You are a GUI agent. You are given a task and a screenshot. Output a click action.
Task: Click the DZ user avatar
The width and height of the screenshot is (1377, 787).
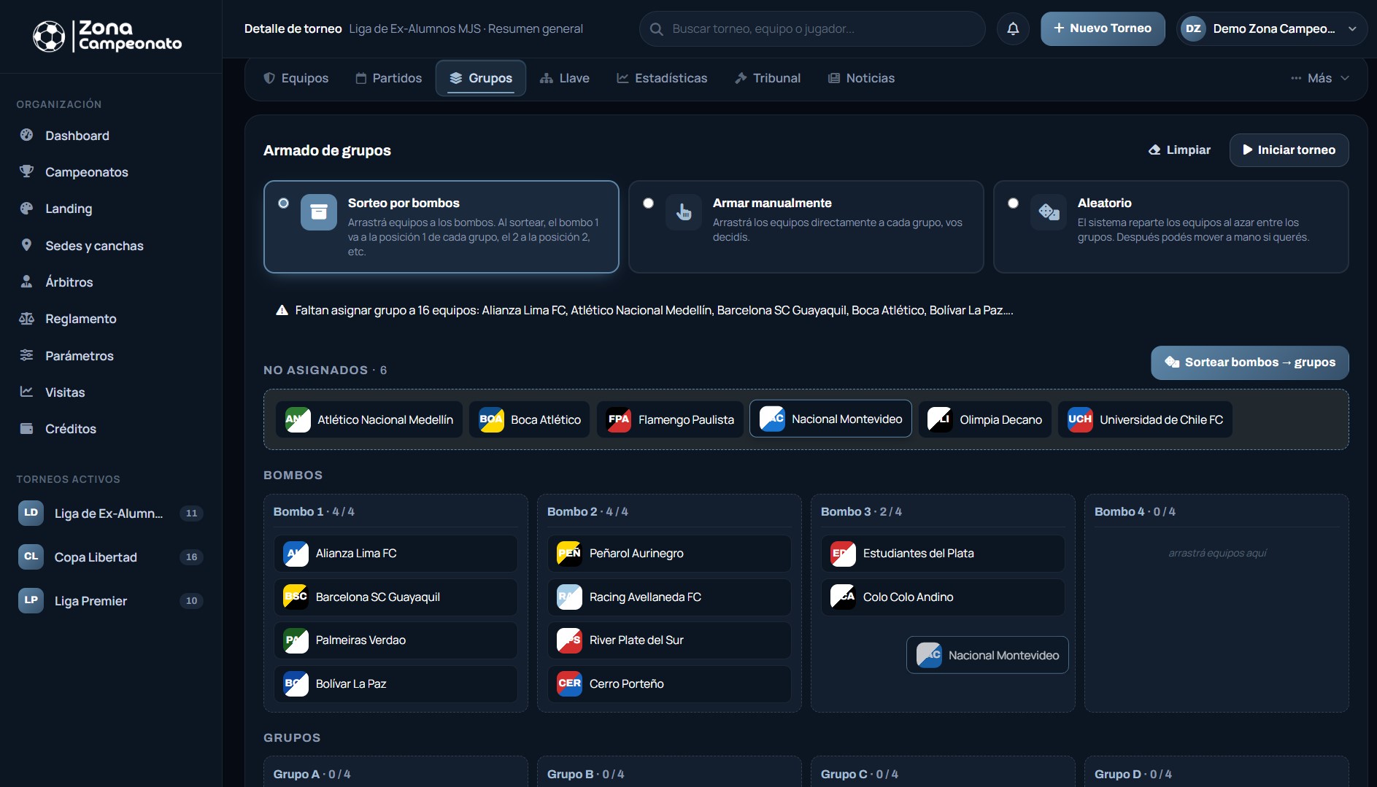coord(1193,29)
